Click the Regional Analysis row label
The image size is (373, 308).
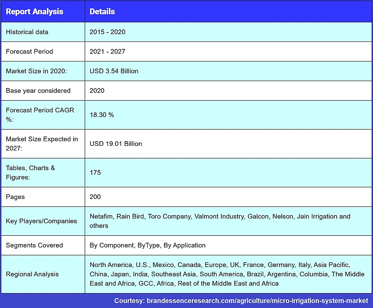[x=33, y=274]
